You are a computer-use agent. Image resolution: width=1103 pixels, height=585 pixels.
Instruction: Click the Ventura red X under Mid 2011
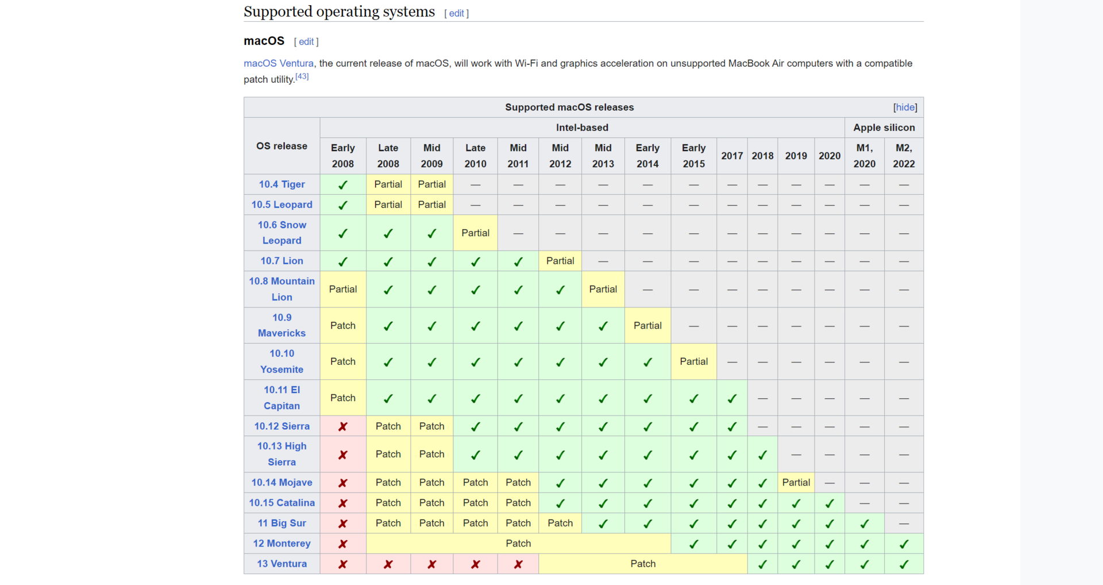(x=518, y=564)
